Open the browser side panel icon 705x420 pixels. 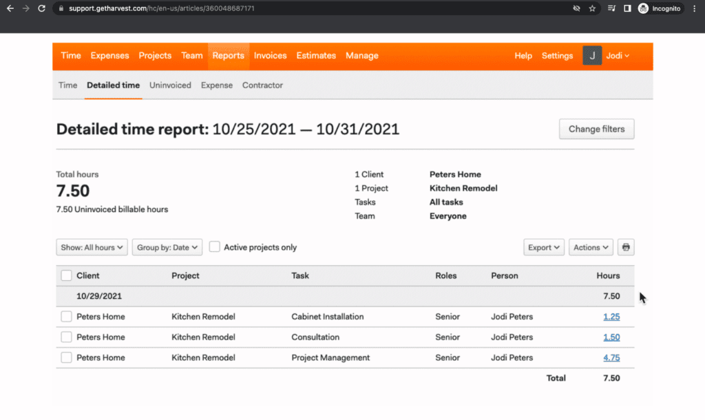pos(627,8)
